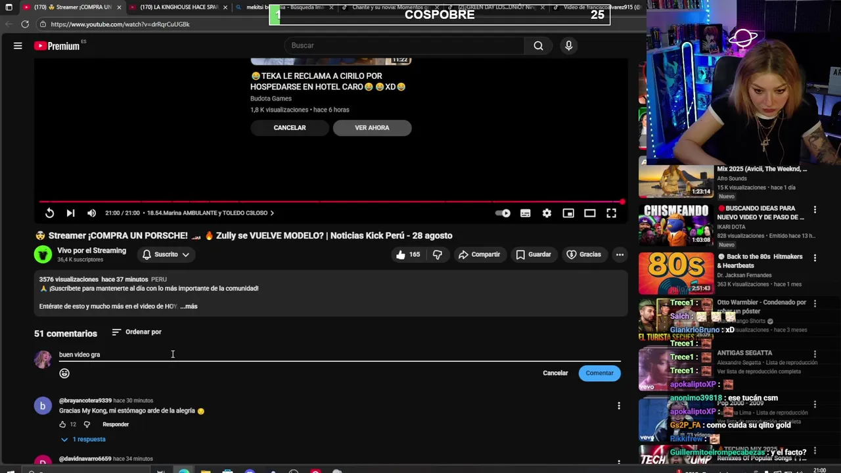Image resolution: width=841 pixels, height=473 pixels.
Task: Start voice search with microphone
Action: click(568, 45)
